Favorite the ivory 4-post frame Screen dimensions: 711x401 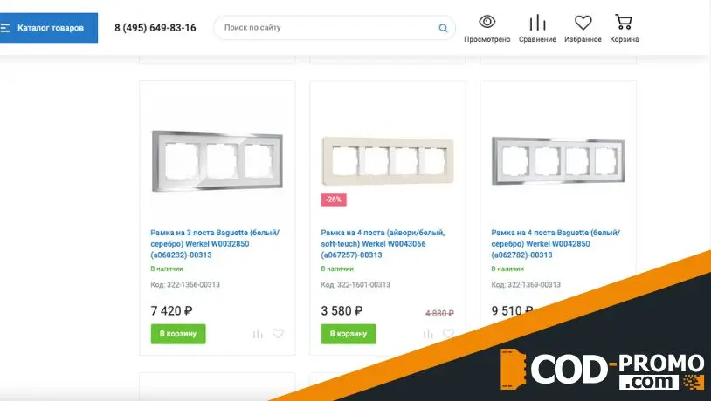pos(448,334)
